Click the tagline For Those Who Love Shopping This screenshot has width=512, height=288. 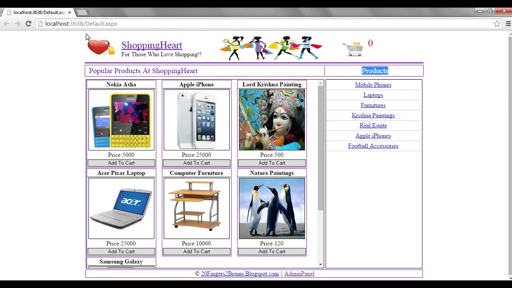point(161,54)
